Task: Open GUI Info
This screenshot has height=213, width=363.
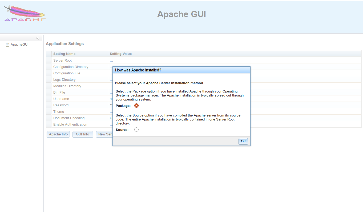Action: [83, 134]
